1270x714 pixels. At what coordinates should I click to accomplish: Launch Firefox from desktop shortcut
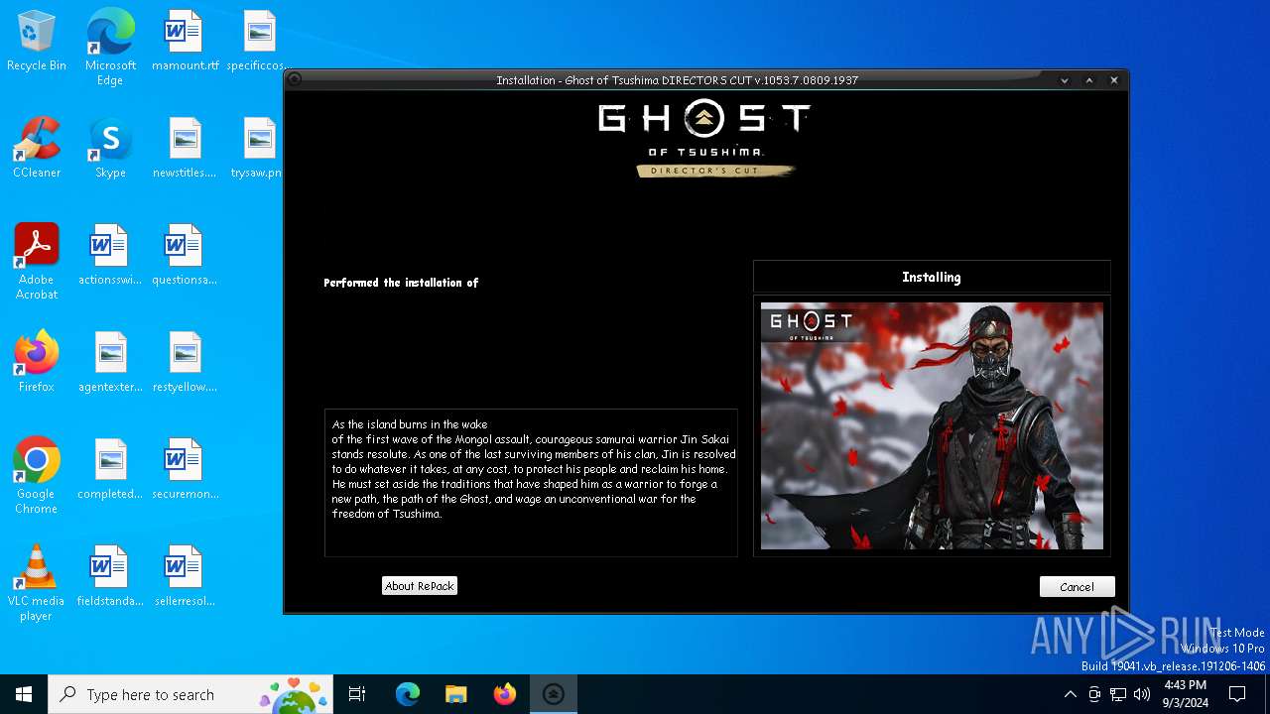[x=37, y=362]
